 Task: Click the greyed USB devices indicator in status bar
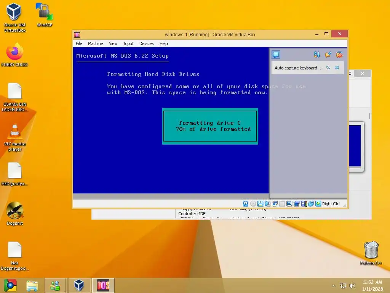click(282, 204)
